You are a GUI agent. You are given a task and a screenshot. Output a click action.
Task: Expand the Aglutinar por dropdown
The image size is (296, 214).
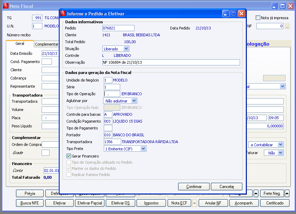pyautogui.click(x=134, y=101)
